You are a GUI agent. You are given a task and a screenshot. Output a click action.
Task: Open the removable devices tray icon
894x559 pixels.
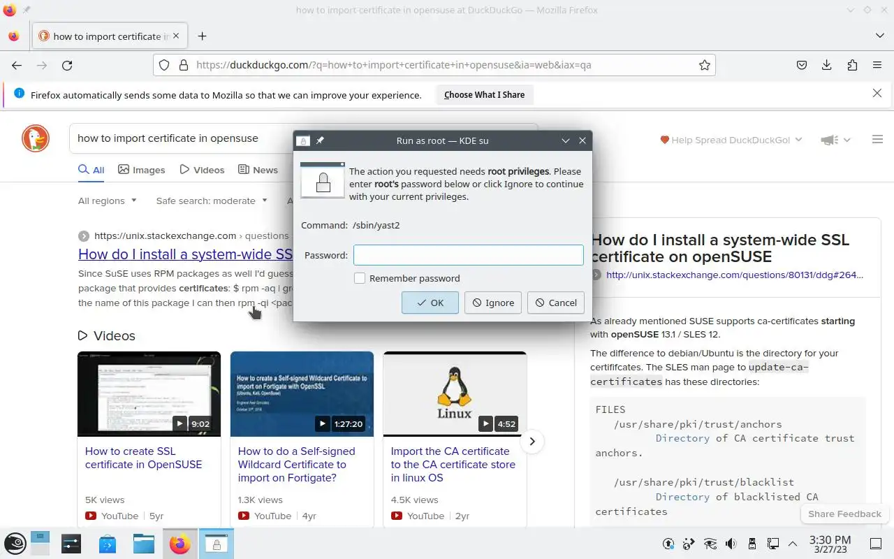click(752, 544)
